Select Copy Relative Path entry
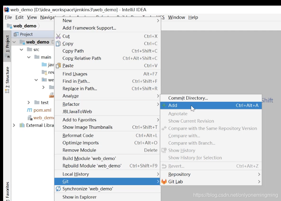This screenshot has height=201, width=281. [x=107, y=58]
